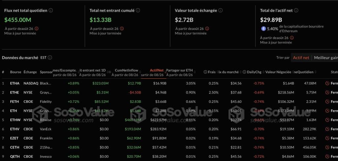The width and height of the screenshot is (338, 161).
Task: Click the $85.52M cell in FETH row
Action: tap(101, 102)
